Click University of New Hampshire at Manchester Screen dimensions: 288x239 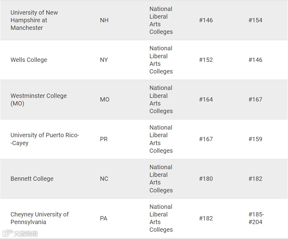coord(34,20)
